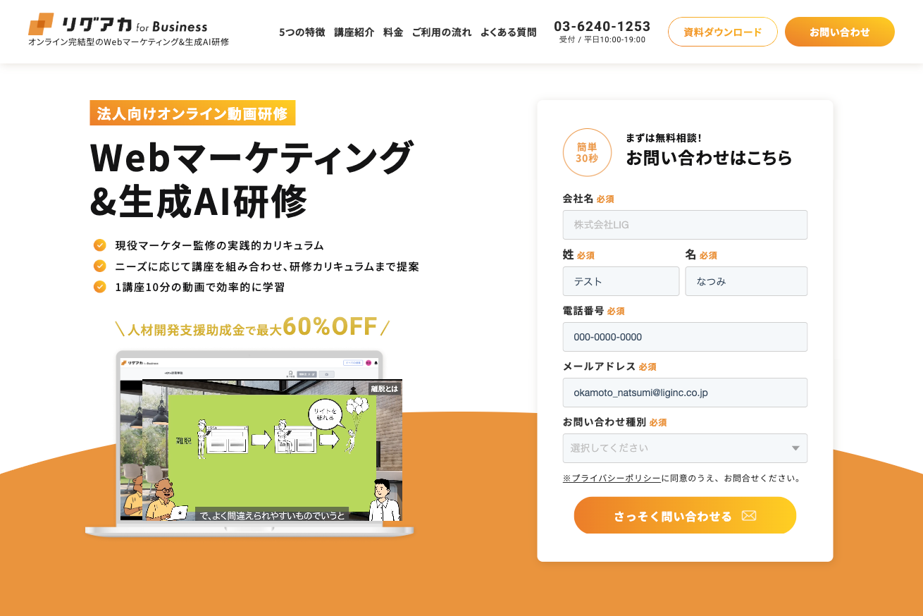Click the dropdown arrow beside 選択してください

[795, 448]
